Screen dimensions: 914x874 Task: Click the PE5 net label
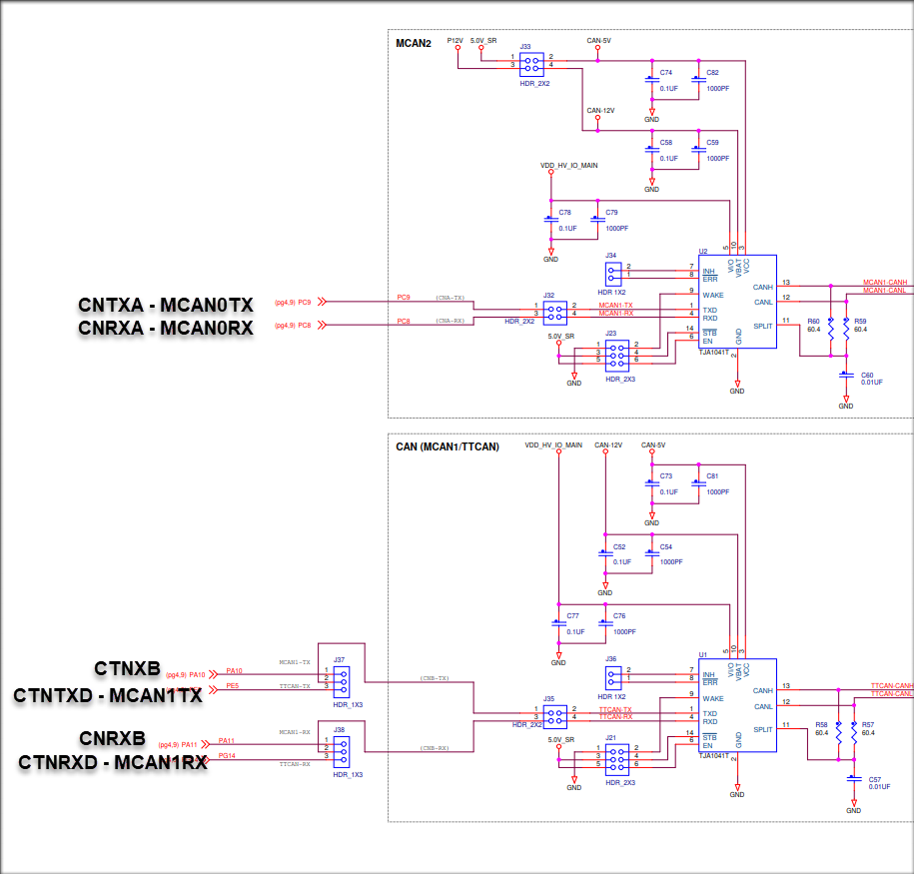232,685
